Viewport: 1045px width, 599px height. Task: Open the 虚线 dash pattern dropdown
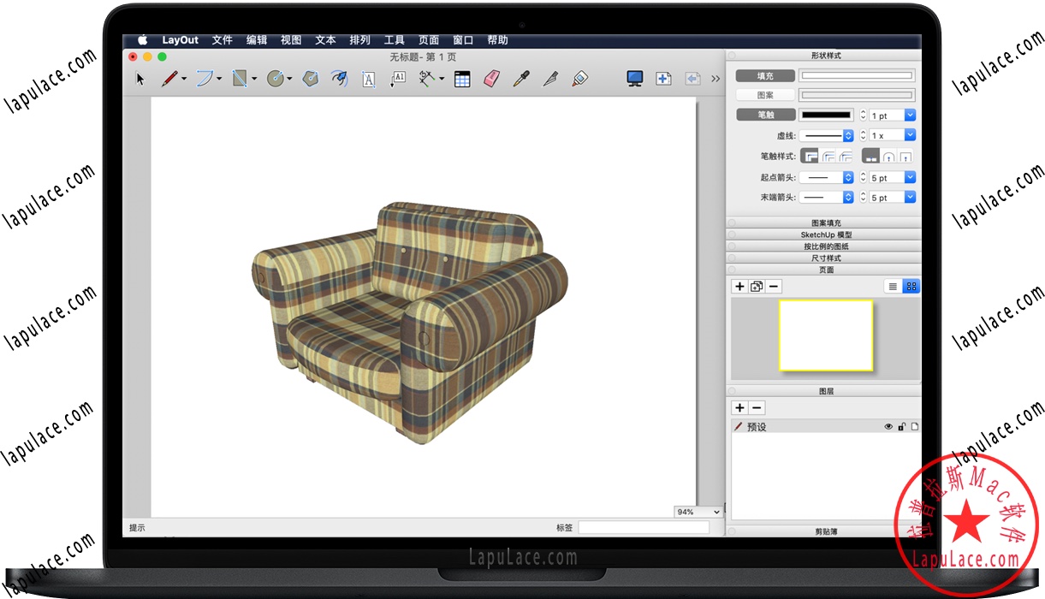(x=848, y=135)
